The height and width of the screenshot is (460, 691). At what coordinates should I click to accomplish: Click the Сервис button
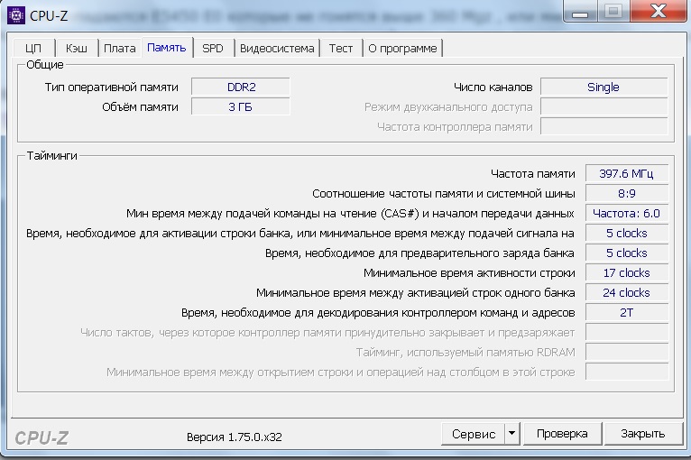pos(474,434)
